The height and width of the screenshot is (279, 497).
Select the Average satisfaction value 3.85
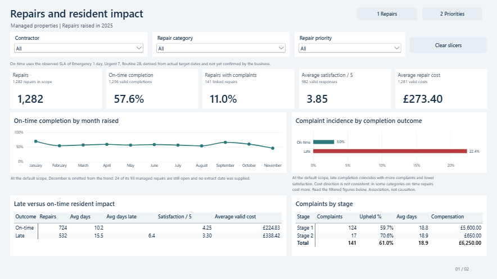coord(317,99)
